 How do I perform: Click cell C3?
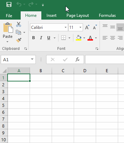coord(63,91)
